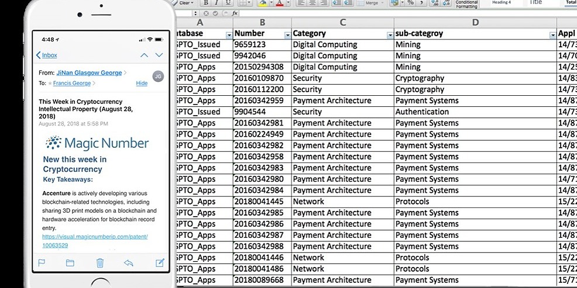Decrease the cell indent
The height and width of the screenshot is (288, 577).
pyautogui.click(x=336, y=2)
